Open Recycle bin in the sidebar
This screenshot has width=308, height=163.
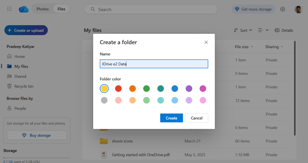click(24, 86)
